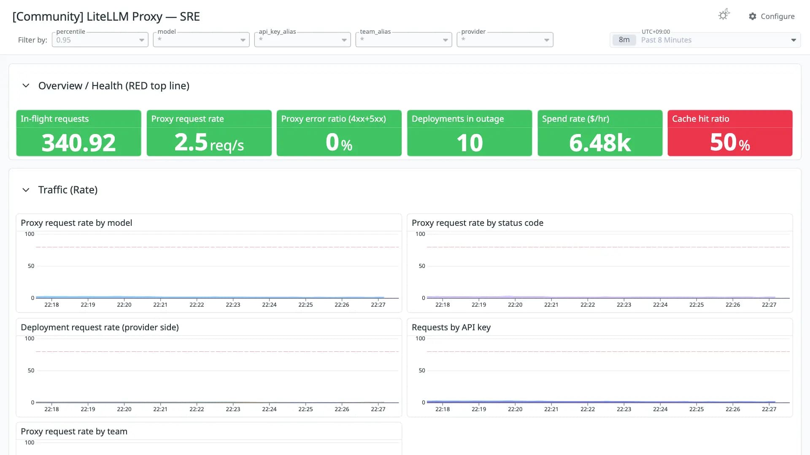810x455 pixels.
Task: Click the Overview / Health (RED top line) heading
Action: [114, 86]
